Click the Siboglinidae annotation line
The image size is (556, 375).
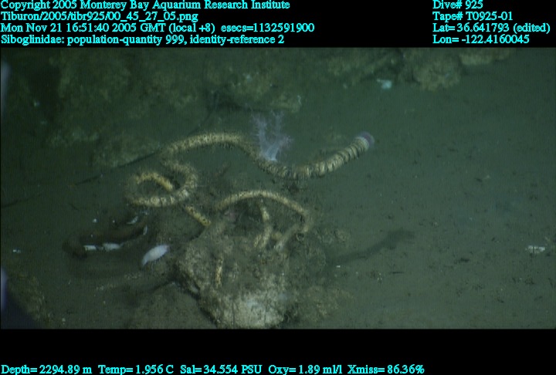(x=142, y=39)
